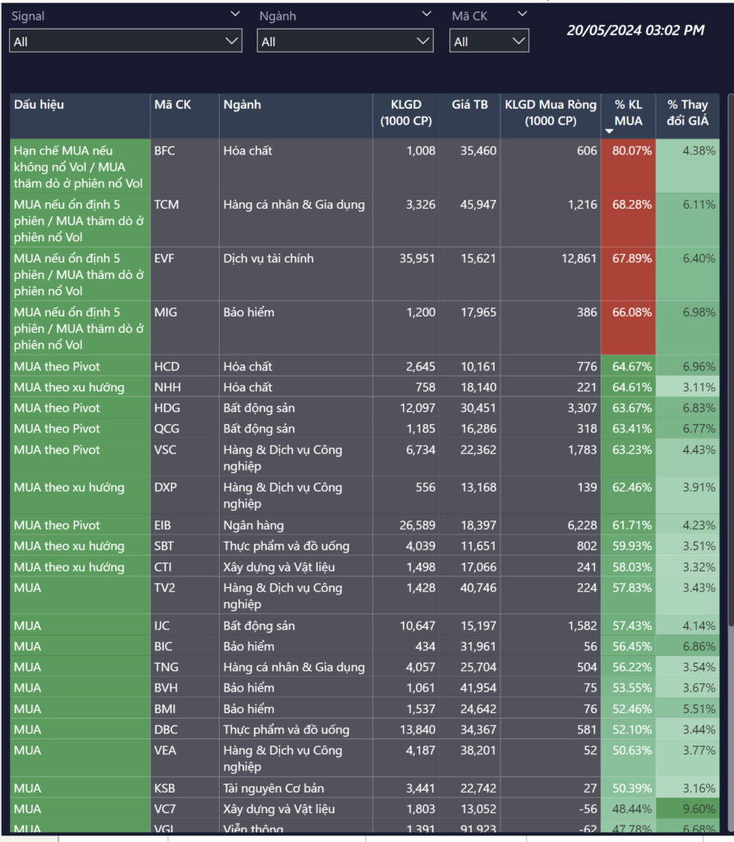The width and height of the screenshot is (734, 842).
Task: Click the red 80.07% cell
Action: click(630, 151)
